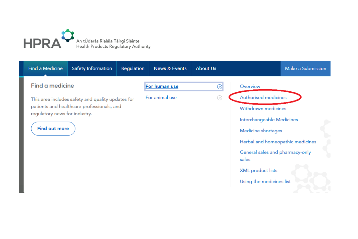Click the Find a medicine heading
358x239 pixels.
tap(53, 86)
